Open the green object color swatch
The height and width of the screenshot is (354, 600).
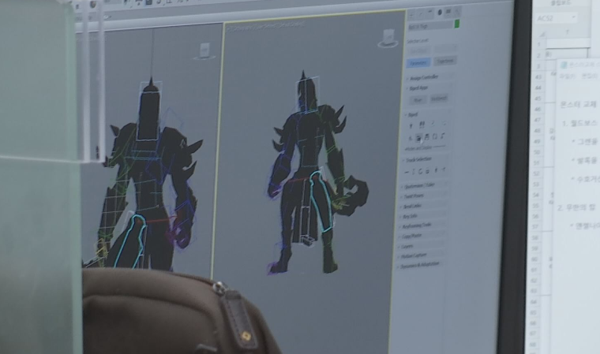457,24
